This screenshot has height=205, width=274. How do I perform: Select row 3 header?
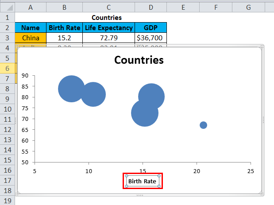tap(8, 38)
